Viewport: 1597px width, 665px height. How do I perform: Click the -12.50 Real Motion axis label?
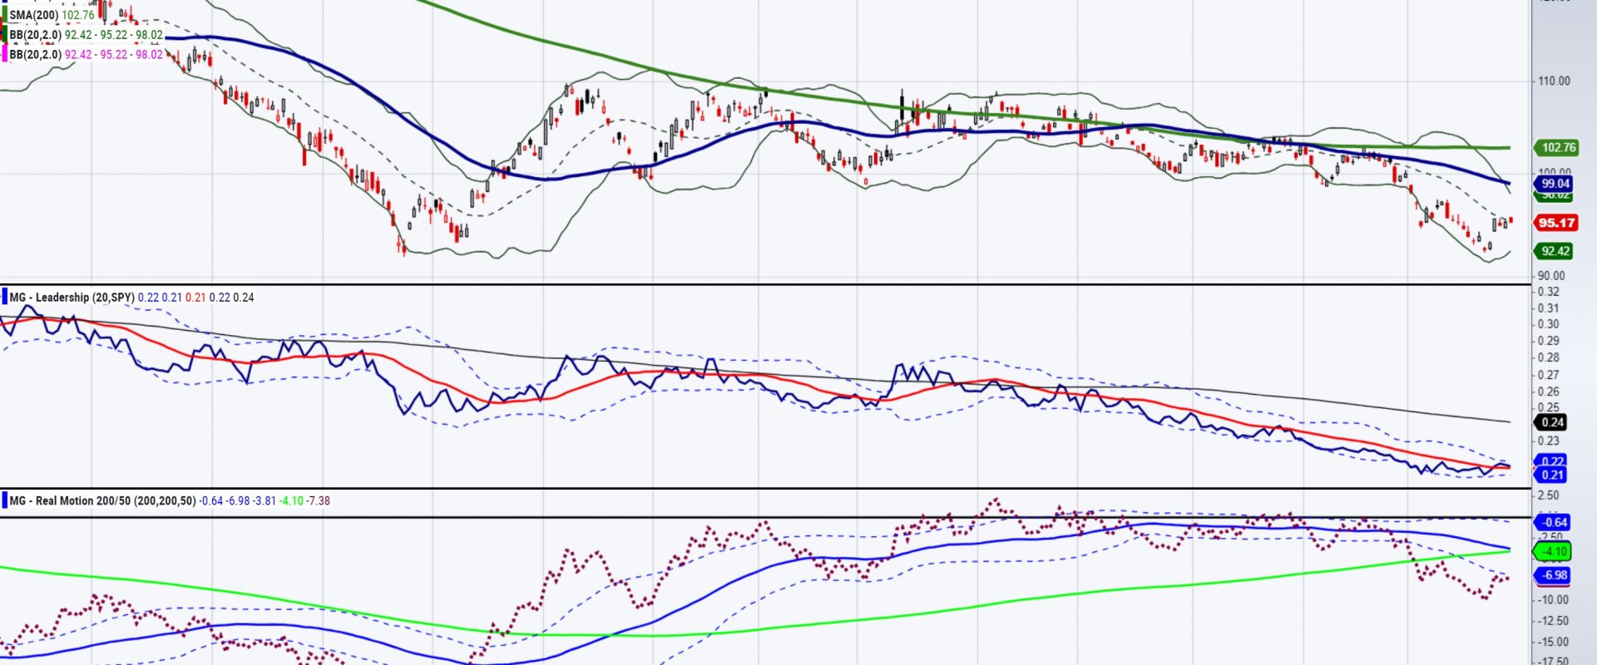pos(1553,621)
